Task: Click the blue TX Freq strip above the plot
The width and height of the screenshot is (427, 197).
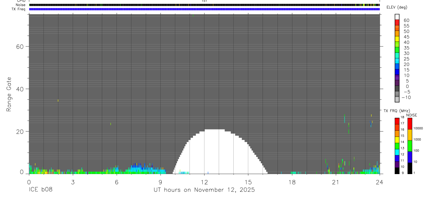Action: [x=204, y=9]
